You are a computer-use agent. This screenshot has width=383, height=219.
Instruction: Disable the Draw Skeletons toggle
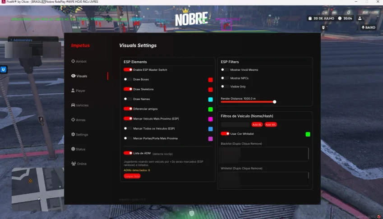(128, 89)
